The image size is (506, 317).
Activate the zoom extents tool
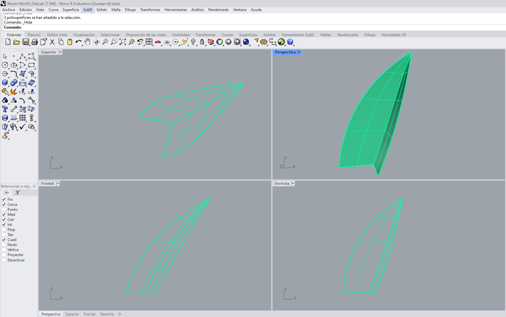pyautogui.click(x=122, y=42)
